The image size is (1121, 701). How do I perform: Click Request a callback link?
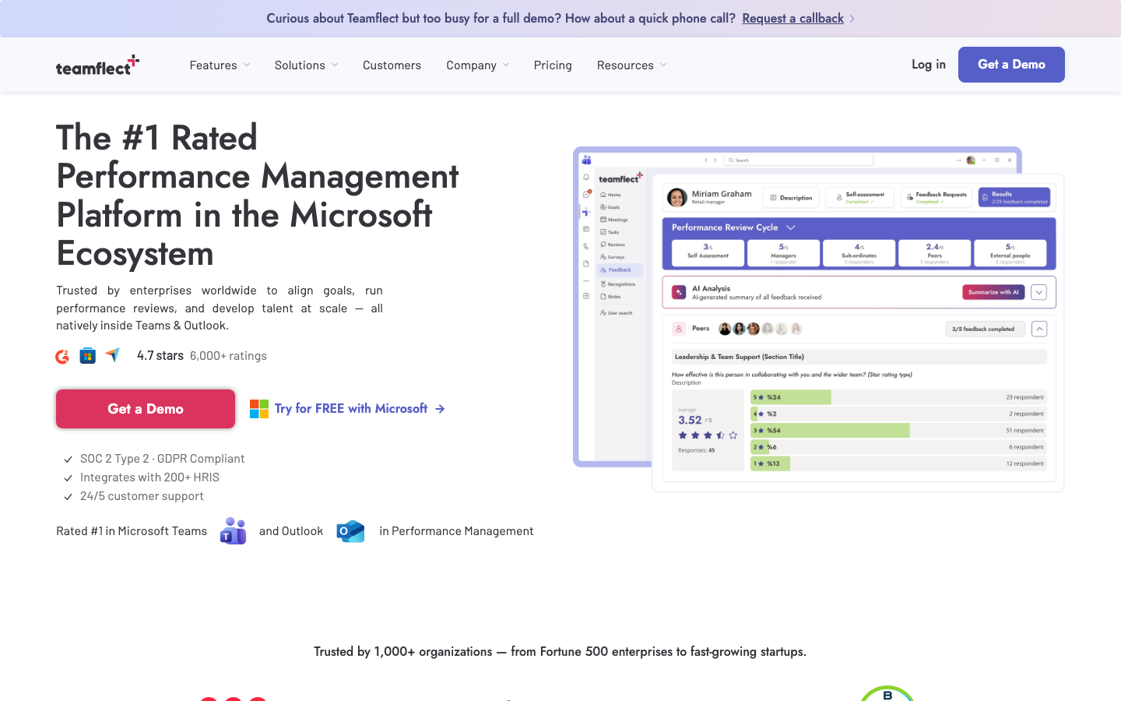[792, 18]
